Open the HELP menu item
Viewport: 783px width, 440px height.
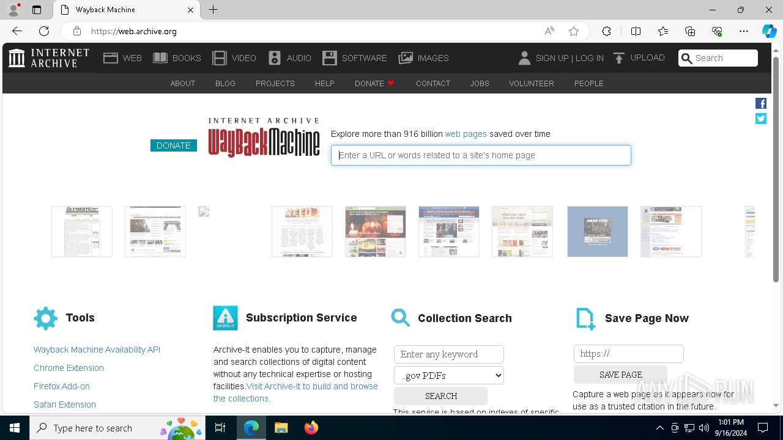pyautogui.click(x=325, y=83)
